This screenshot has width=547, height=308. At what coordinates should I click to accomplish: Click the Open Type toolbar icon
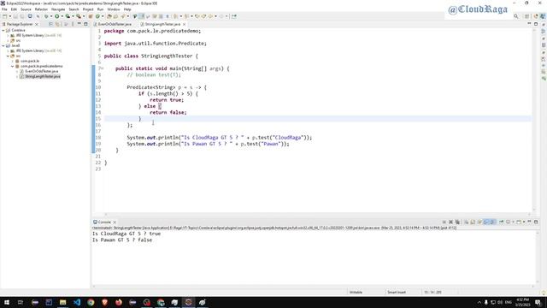[109, 16]
